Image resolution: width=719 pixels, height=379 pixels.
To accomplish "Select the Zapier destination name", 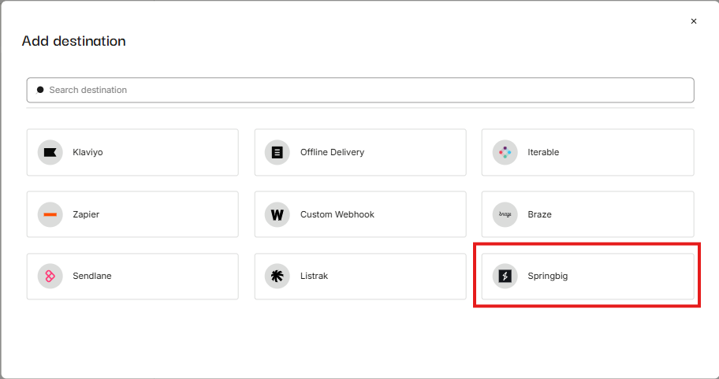I will point(86,214).
